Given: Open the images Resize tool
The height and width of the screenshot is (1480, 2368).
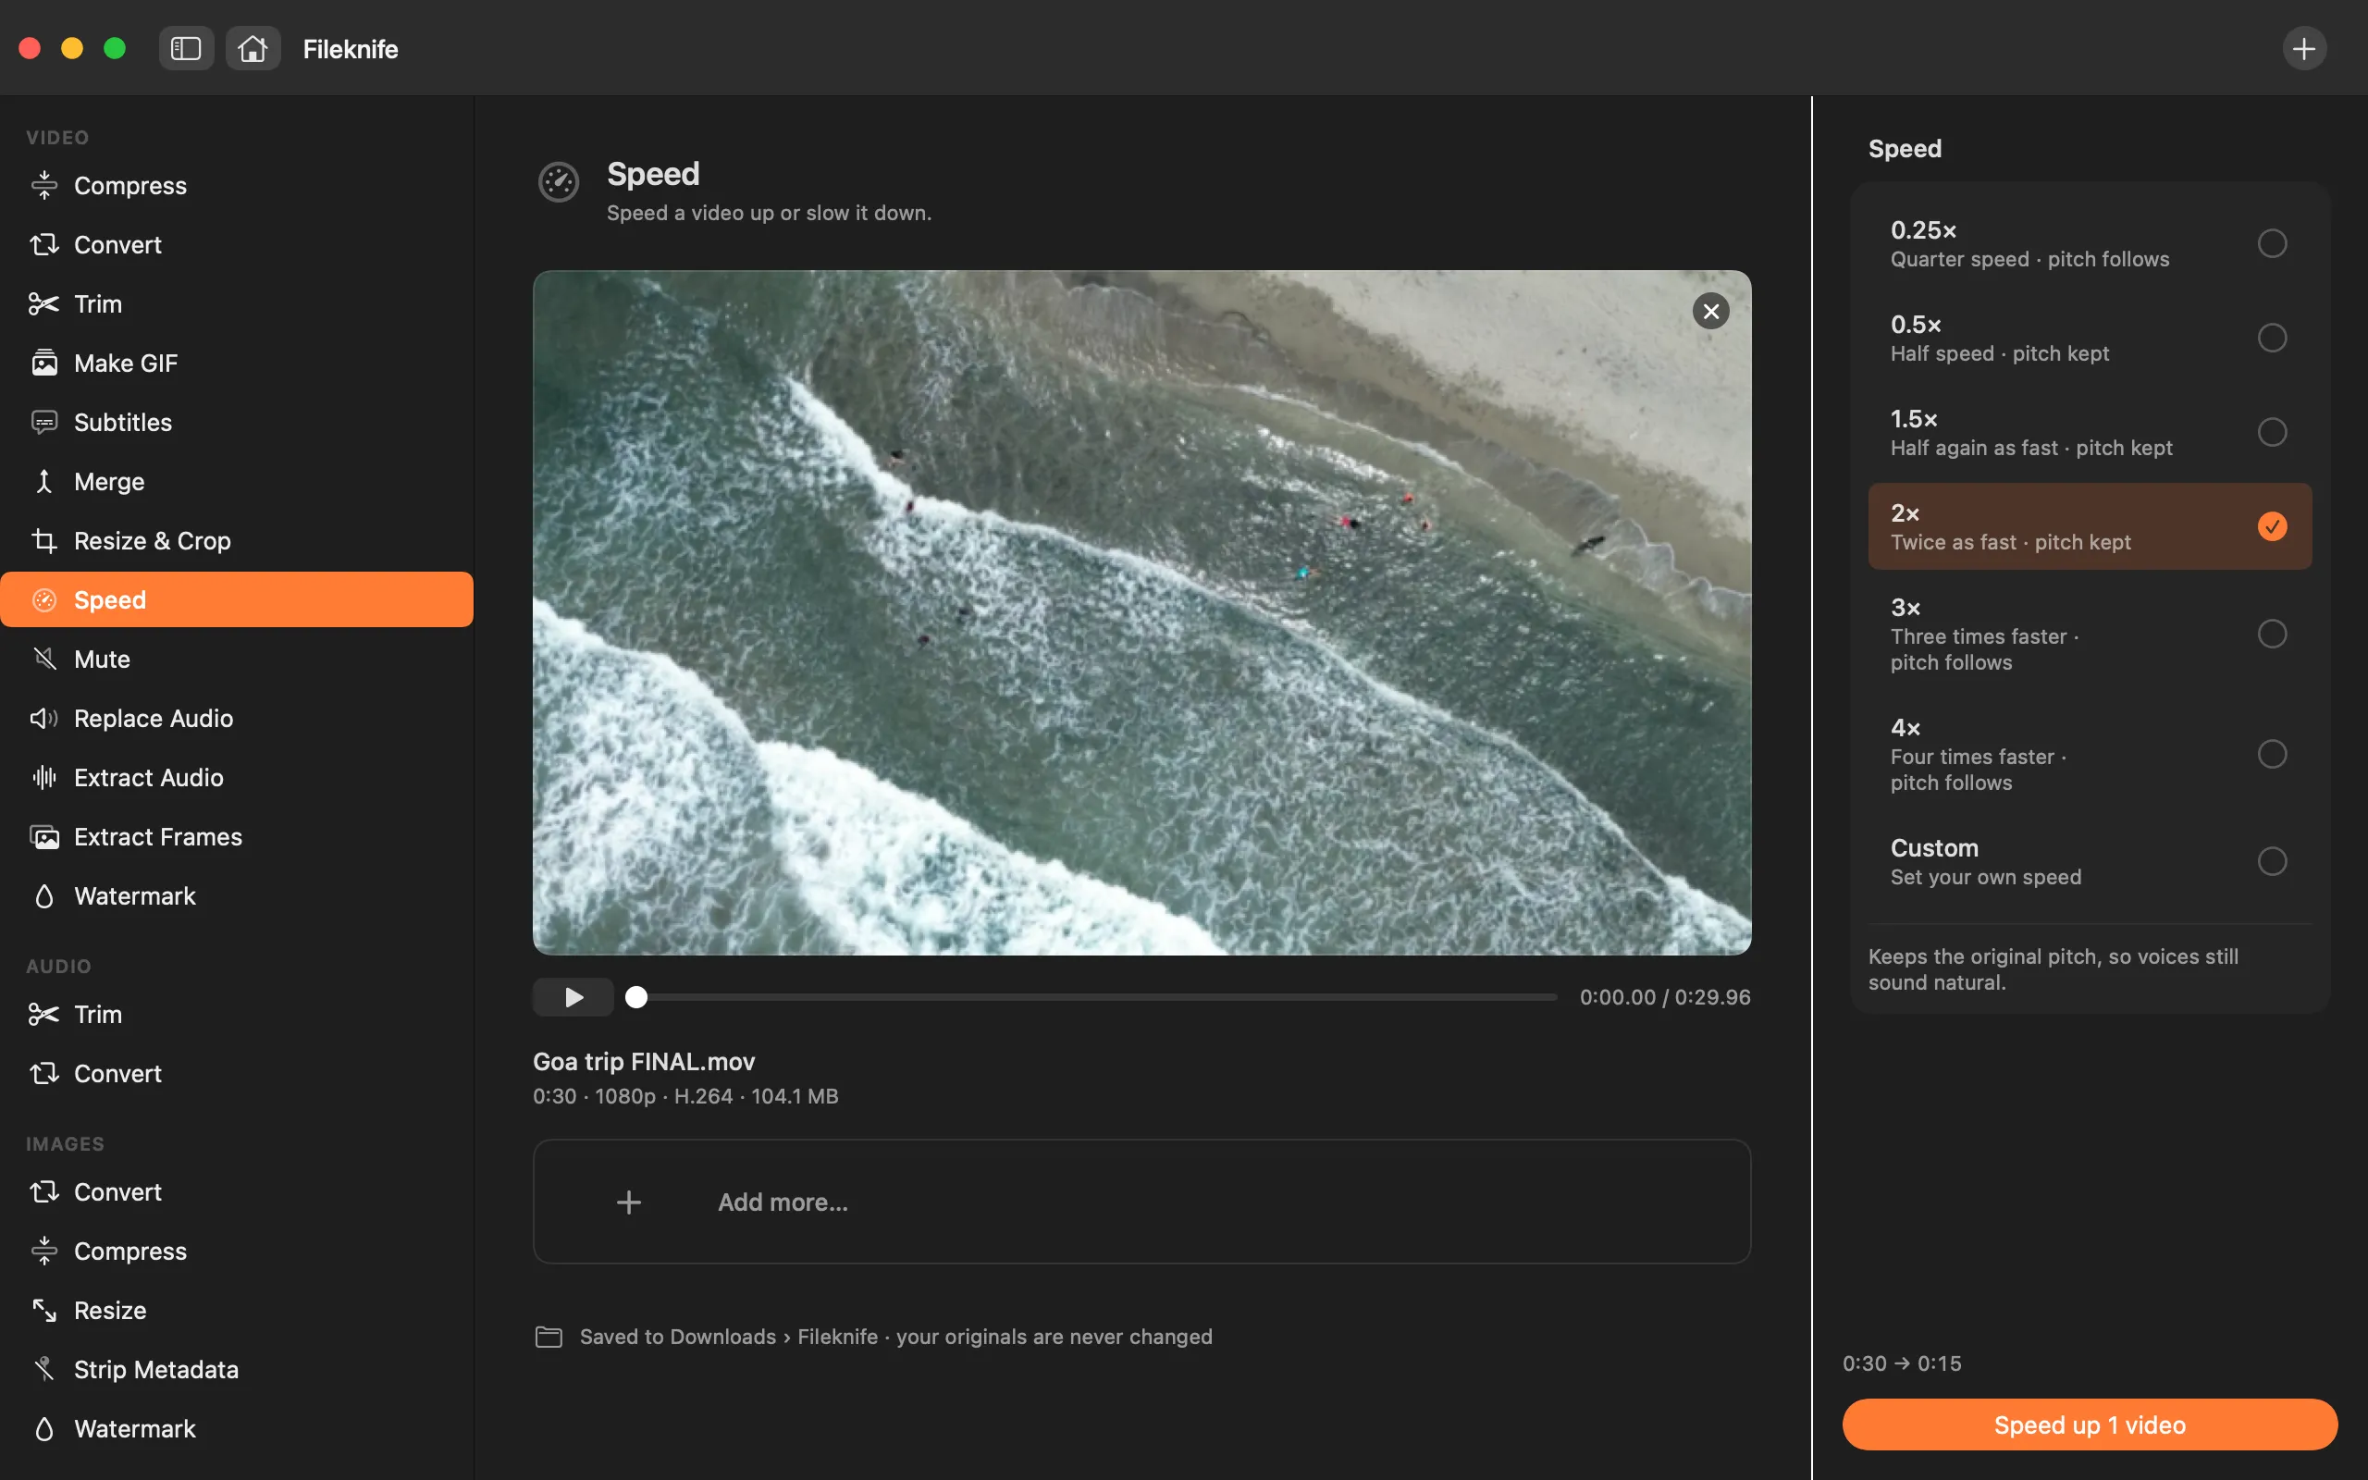Looking at the screenshot, I should (237, 1310).
